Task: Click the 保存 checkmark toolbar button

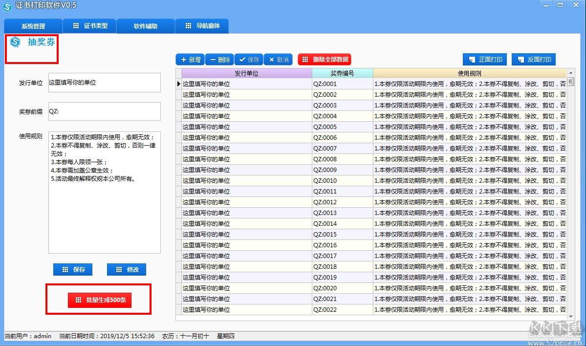Action: (248, 60)
